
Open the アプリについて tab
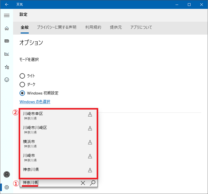coord(141,27)
